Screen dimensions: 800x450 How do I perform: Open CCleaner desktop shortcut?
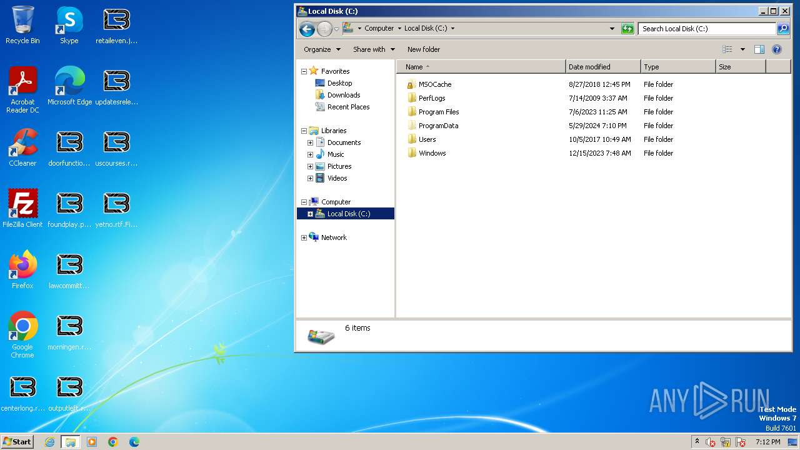point(22,147)
